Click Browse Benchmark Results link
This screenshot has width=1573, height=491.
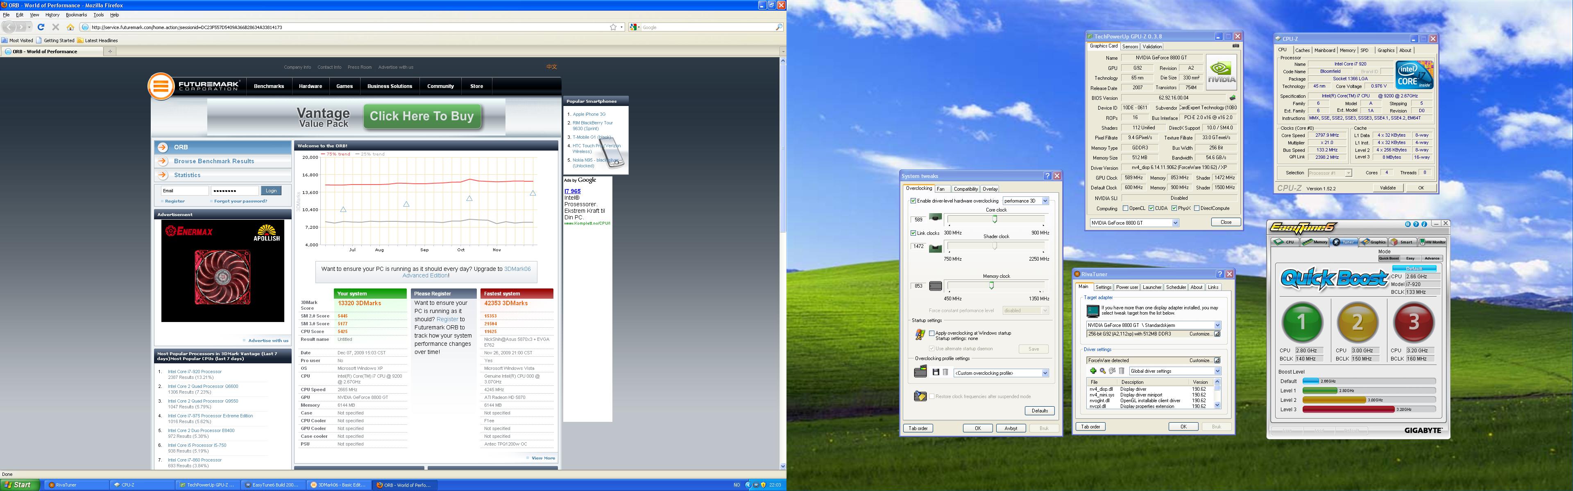coord(214,161)
